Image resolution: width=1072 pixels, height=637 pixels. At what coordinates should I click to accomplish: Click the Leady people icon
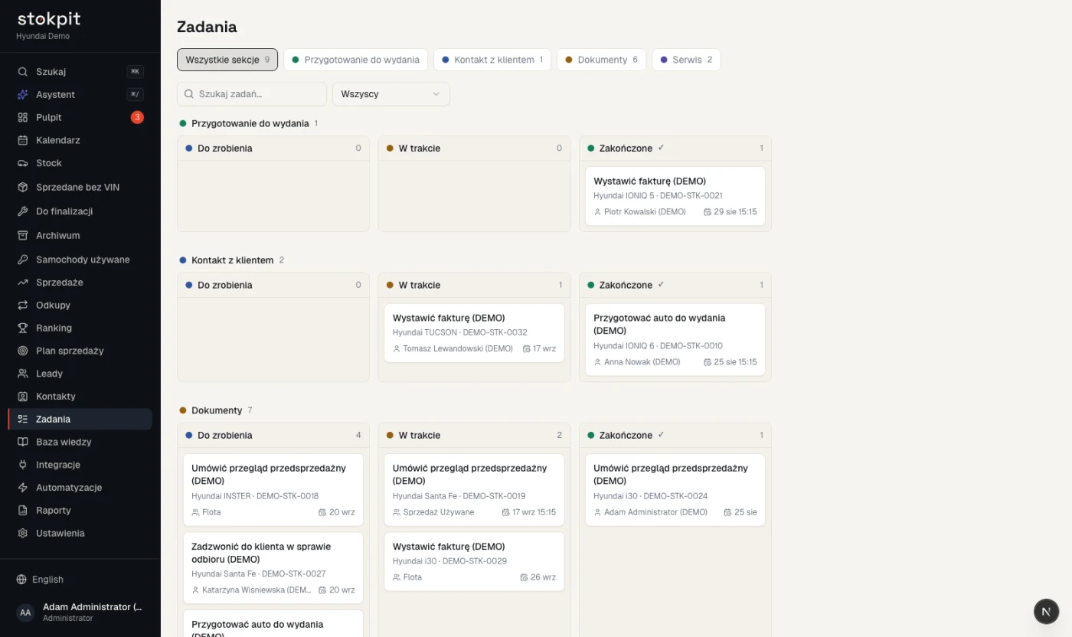point(23,374)
